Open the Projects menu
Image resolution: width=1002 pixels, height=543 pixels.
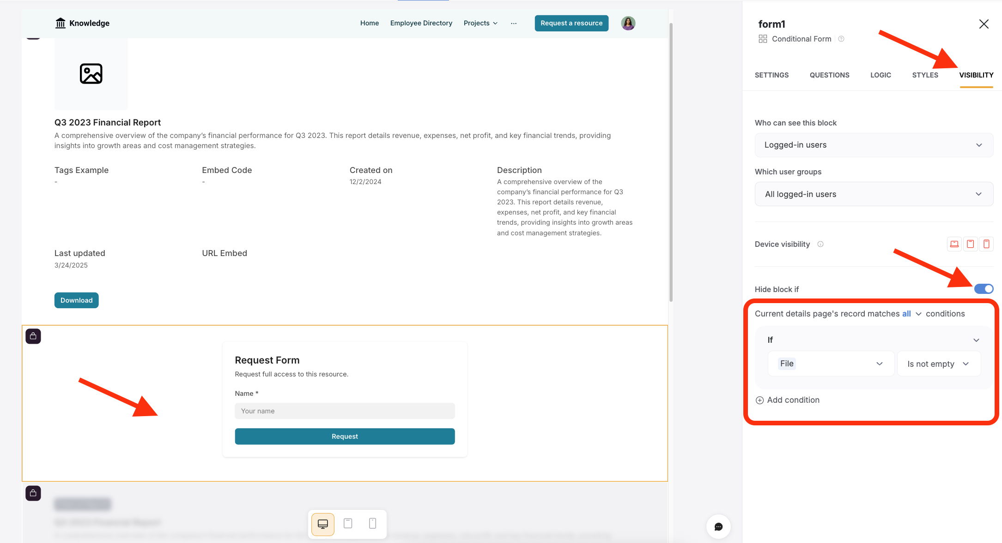pyautogui.click(x=480, y=23)
